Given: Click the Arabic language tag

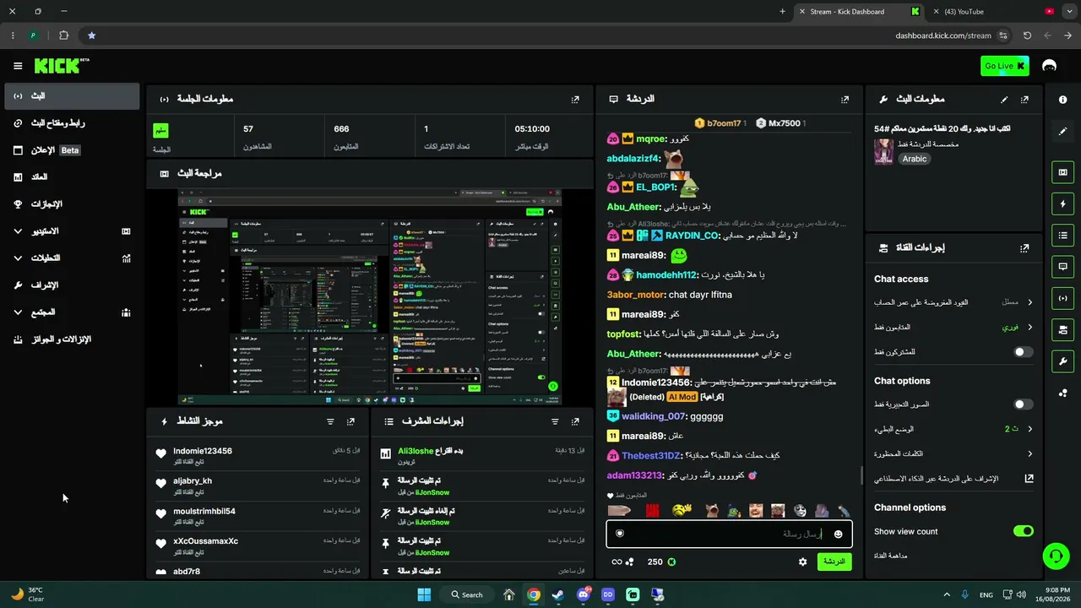Looking at the screenshot, I should click(915, 159).
